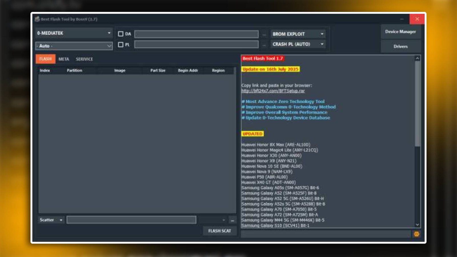Screen dimensions: 457x257
Task: Click the Best Flash Tool logo in title bar
Action: (x=37, y=19)
